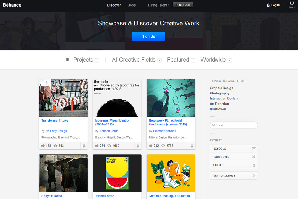This screenshot has width=298, height=199.
Task: Click the tools icon in Tools Used
Action: click(254, 157)
